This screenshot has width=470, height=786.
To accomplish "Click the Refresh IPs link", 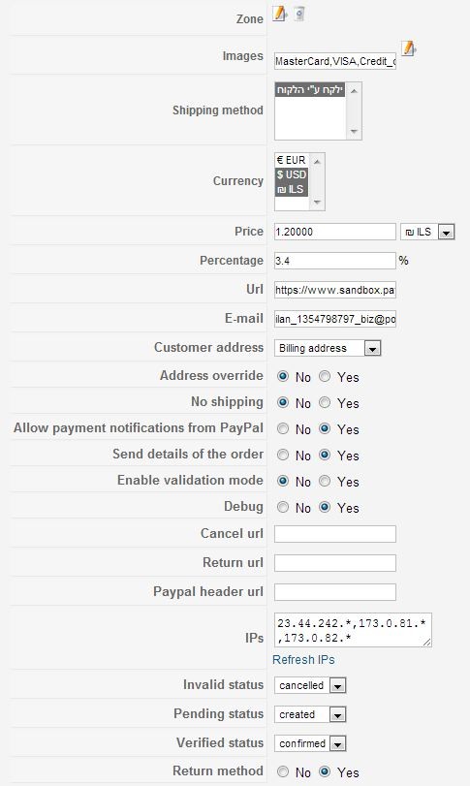I will pos(303,660).
